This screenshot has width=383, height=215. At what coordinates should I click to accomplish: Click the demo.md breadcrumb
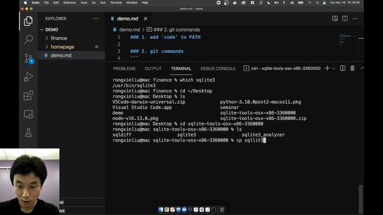coord(129,30)
